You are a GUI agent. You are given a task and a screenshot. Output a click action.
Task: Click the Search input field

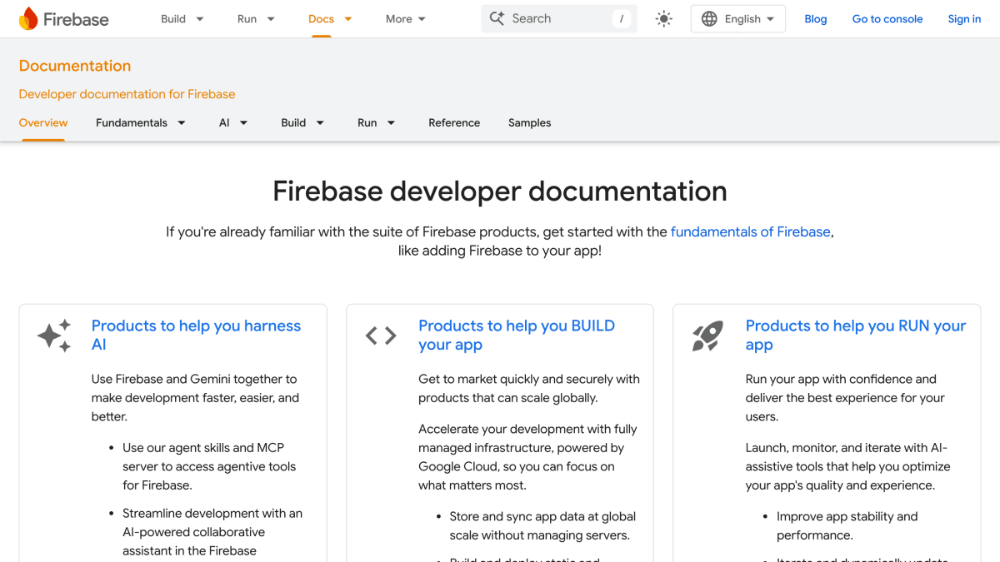(x=559, y=19)
